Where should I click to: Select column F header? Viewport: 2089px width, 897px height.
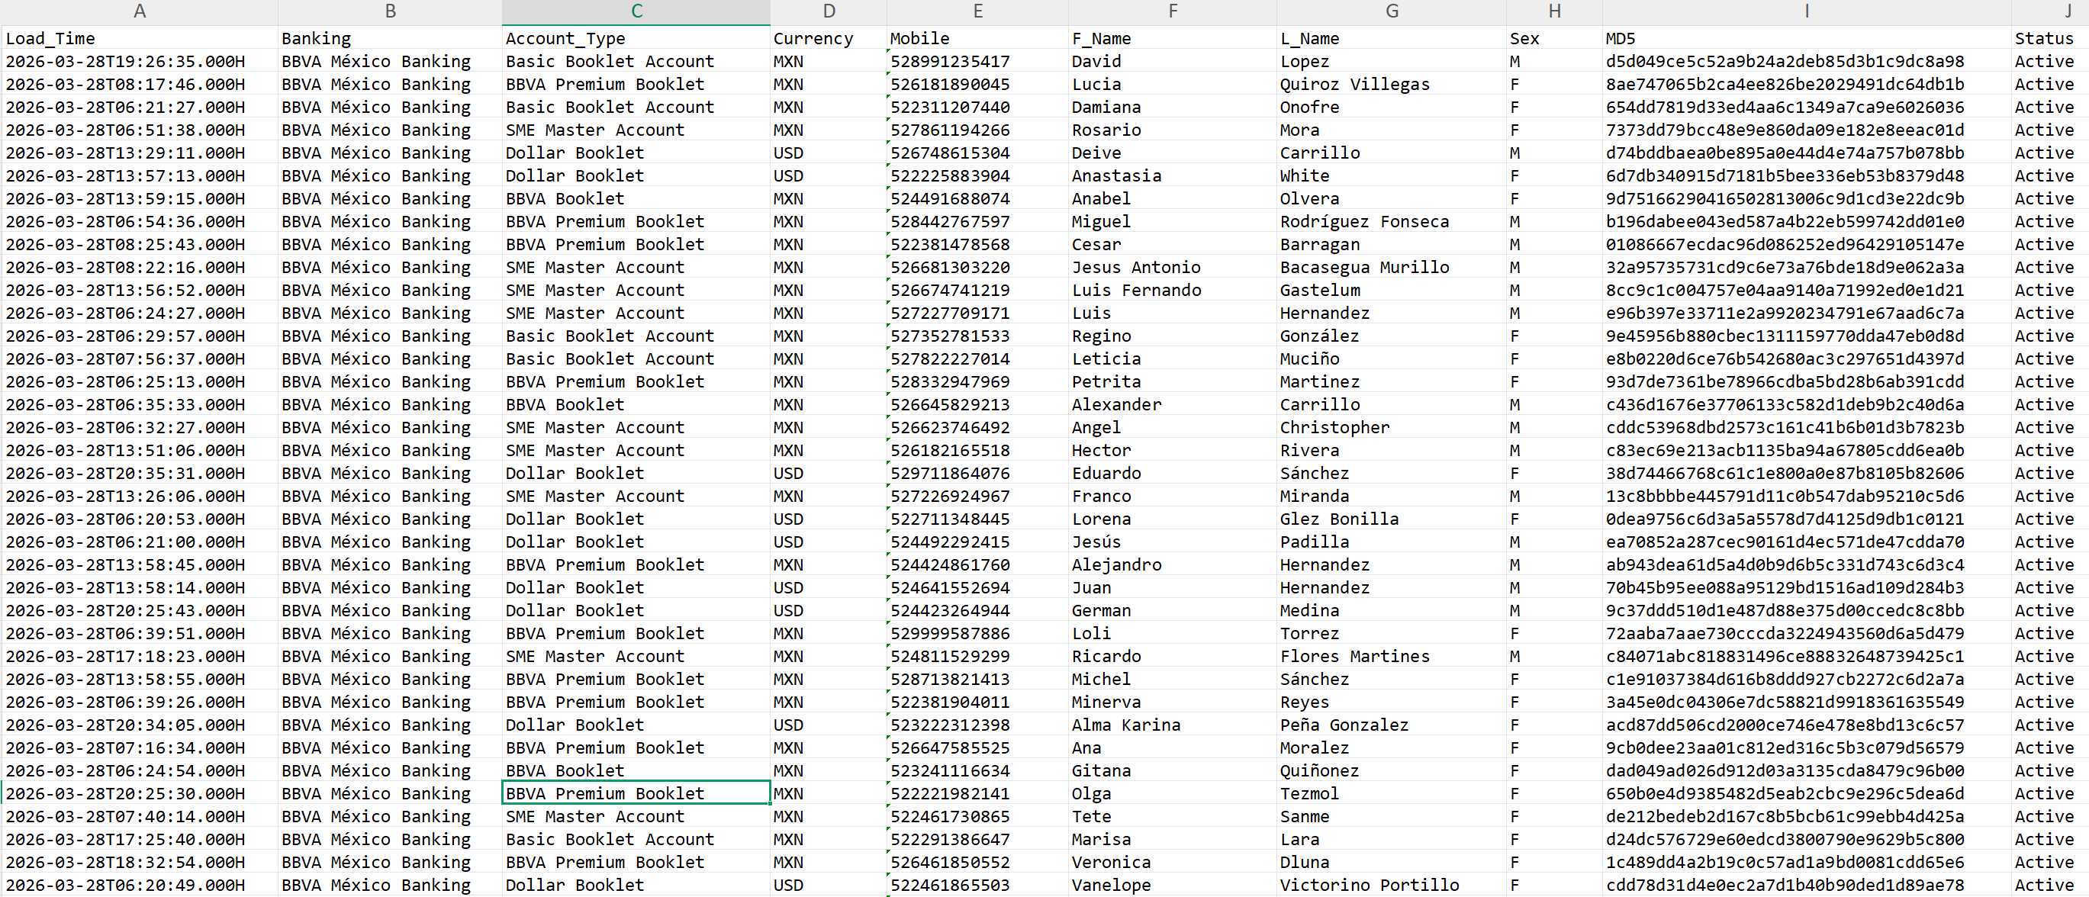1172,11
